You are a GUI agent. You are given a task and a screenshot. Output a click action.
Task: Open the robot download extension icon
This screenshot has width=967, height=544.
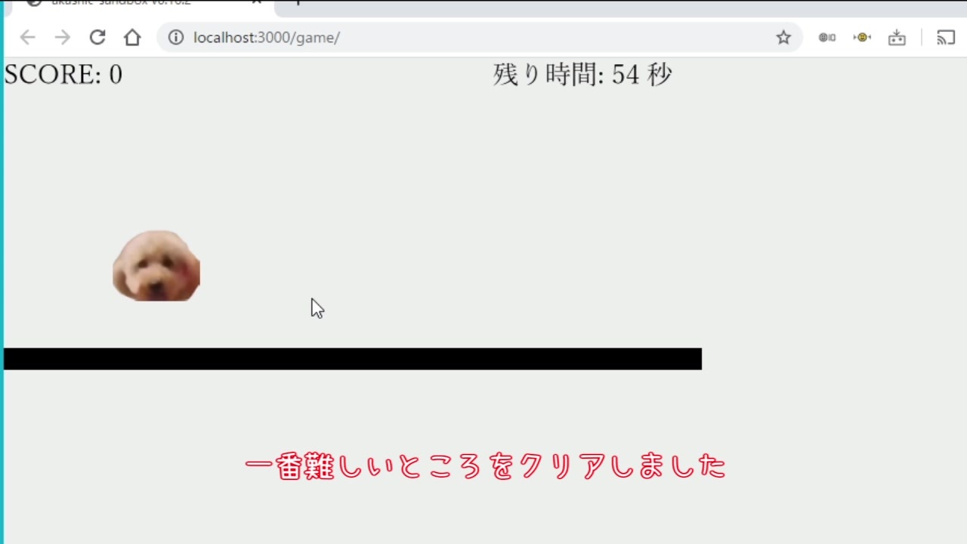pos(897,38)
